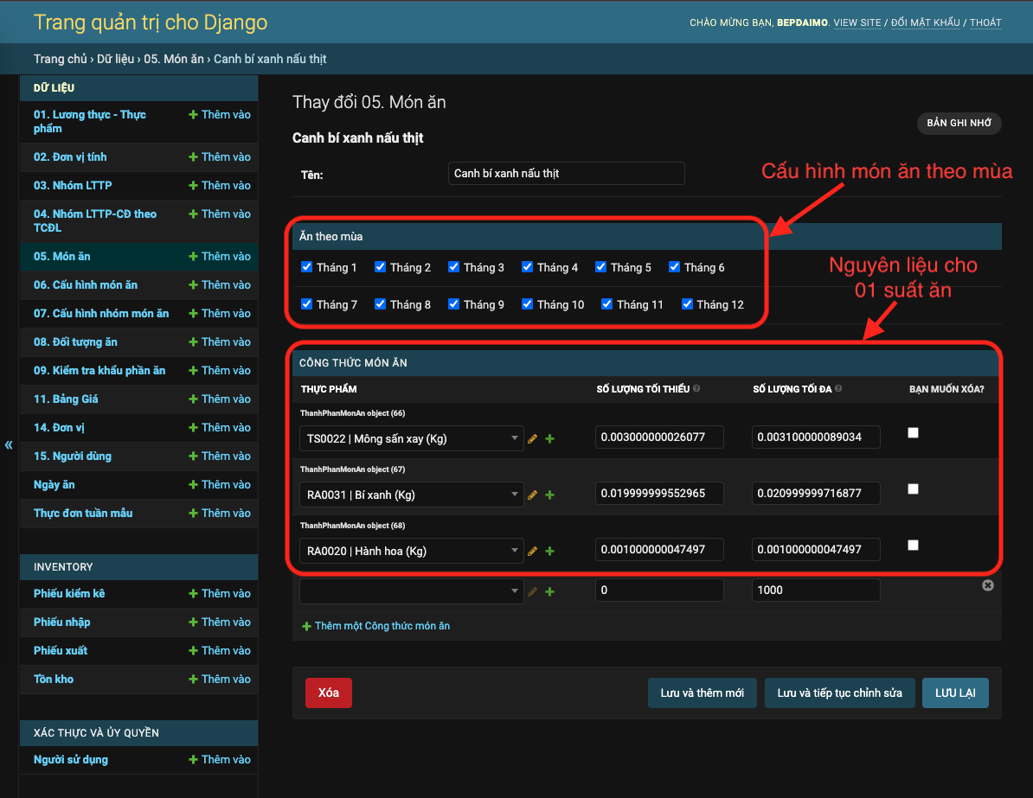This screenshot has width=1033, height=798.
Task: Click the pencil edit icon beside TS0022 Mông sắn xay
Action: tap(532, 438)
